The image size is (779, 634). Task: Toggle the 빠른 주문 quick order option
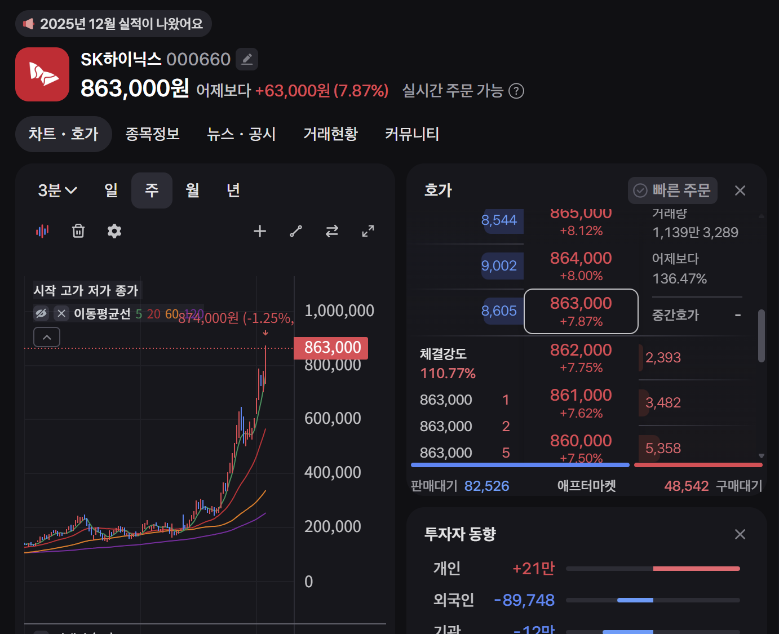click(673, 190)
